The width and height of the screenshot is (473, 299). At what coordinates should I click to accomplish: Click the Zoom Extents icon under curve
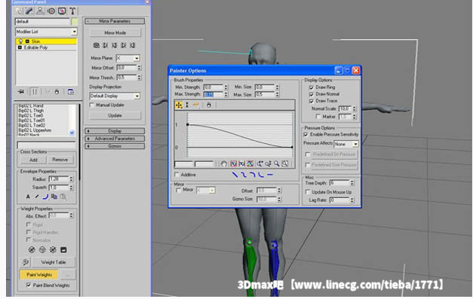pyautogui.click(x=234, y=163)
